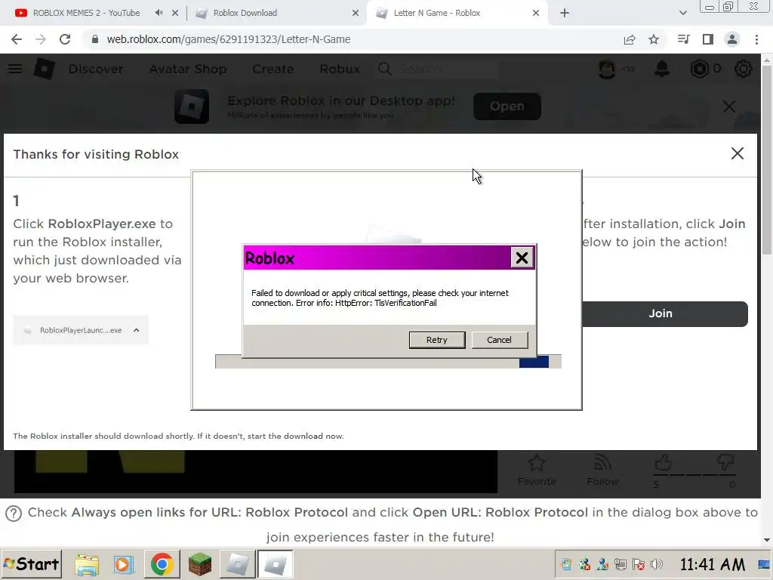Dismiss the Desktop app banner

(x=729, y=106)
